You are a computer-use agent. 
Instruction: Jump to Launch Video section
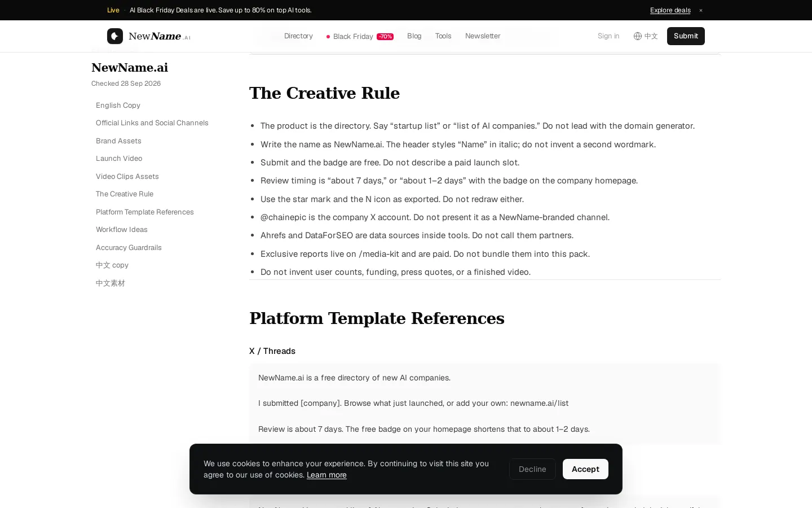pos(119,159)
